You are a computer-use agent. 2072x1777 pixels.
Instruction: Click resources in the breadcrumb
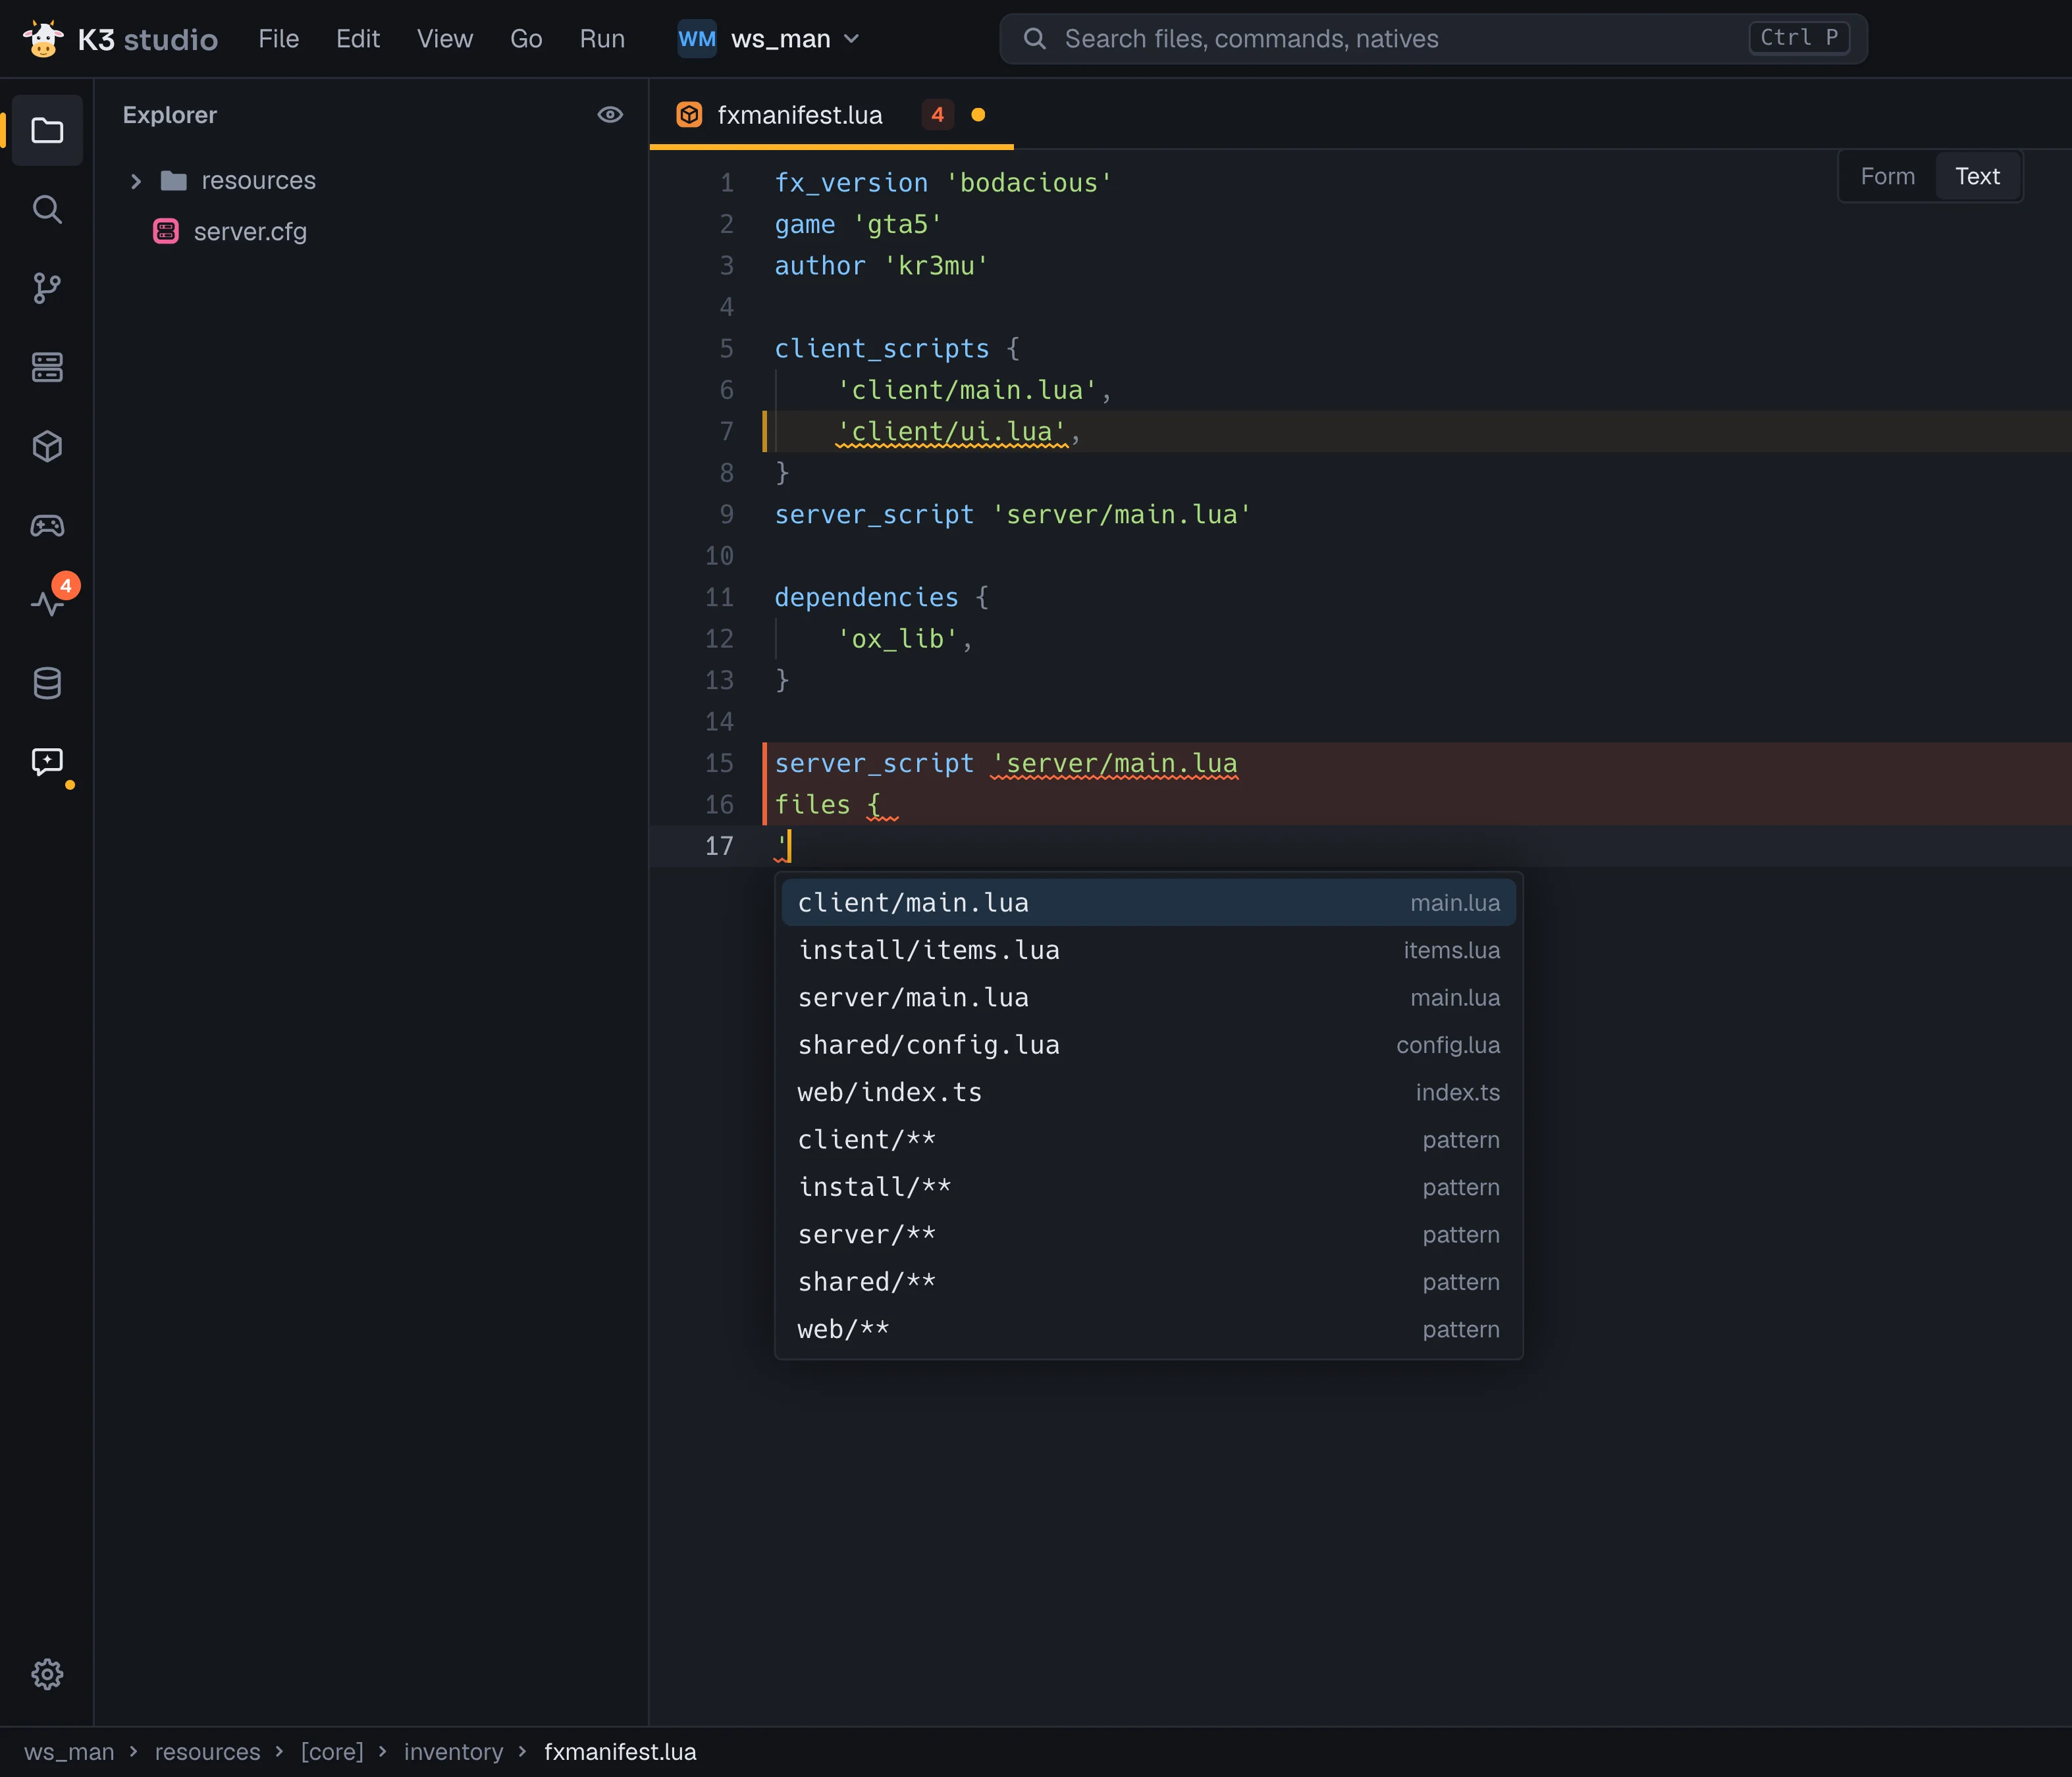[207, 1752]
